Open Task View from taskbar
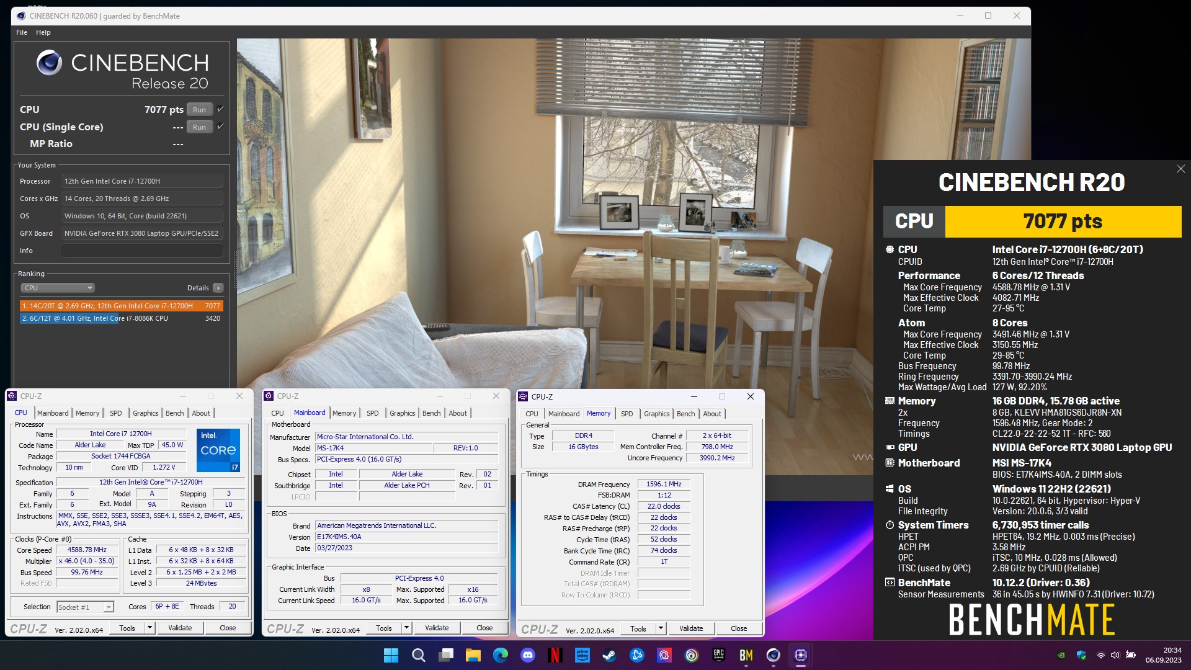Screen dimensions: 1191x670 pyautogui.click(x=446, y=655)
